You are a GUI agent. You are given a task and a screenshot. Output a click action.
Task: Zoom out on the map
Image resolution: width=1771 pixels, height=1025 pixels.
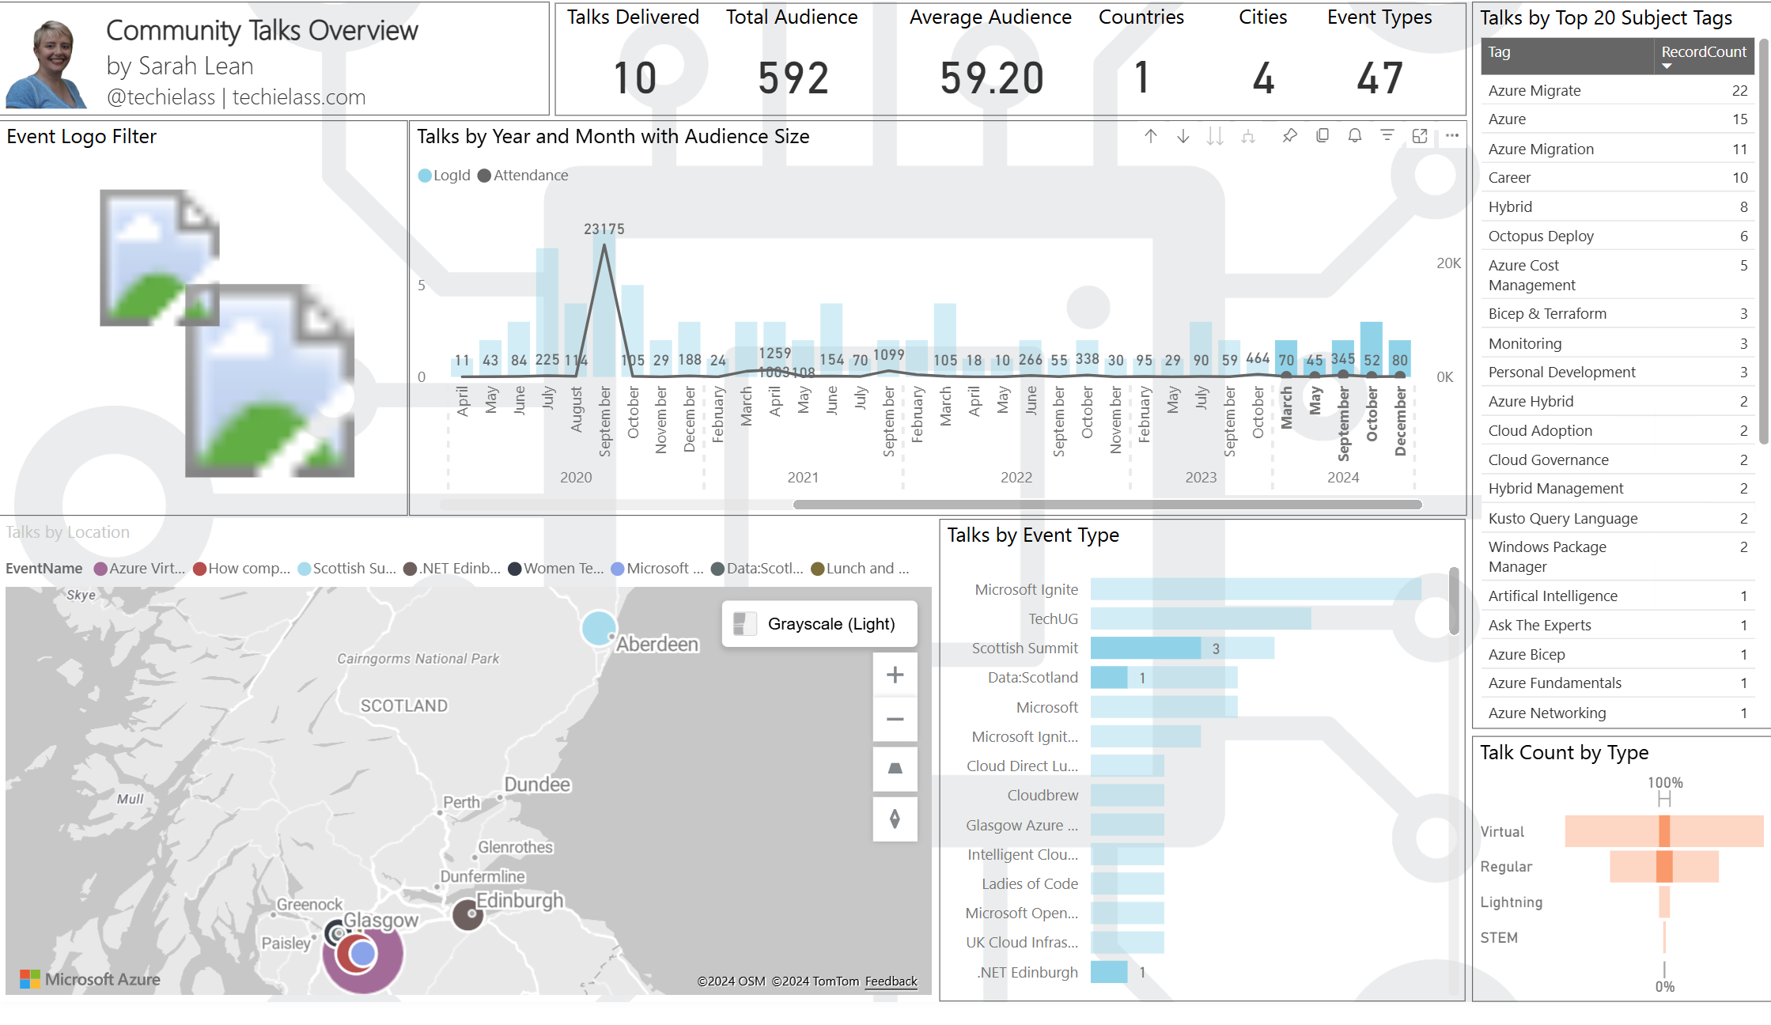(x=895, y=719)
